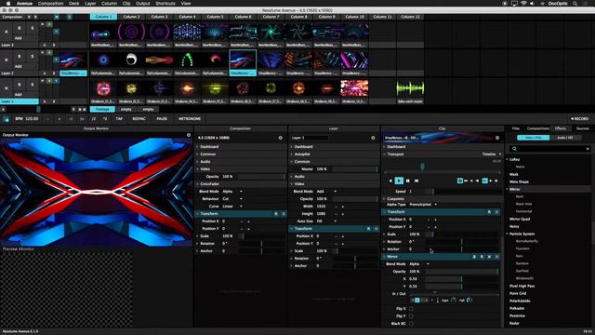This screenshot has height=335, width=595.
Task: Remove the Mirror effect with X icon
Action: 490,257
